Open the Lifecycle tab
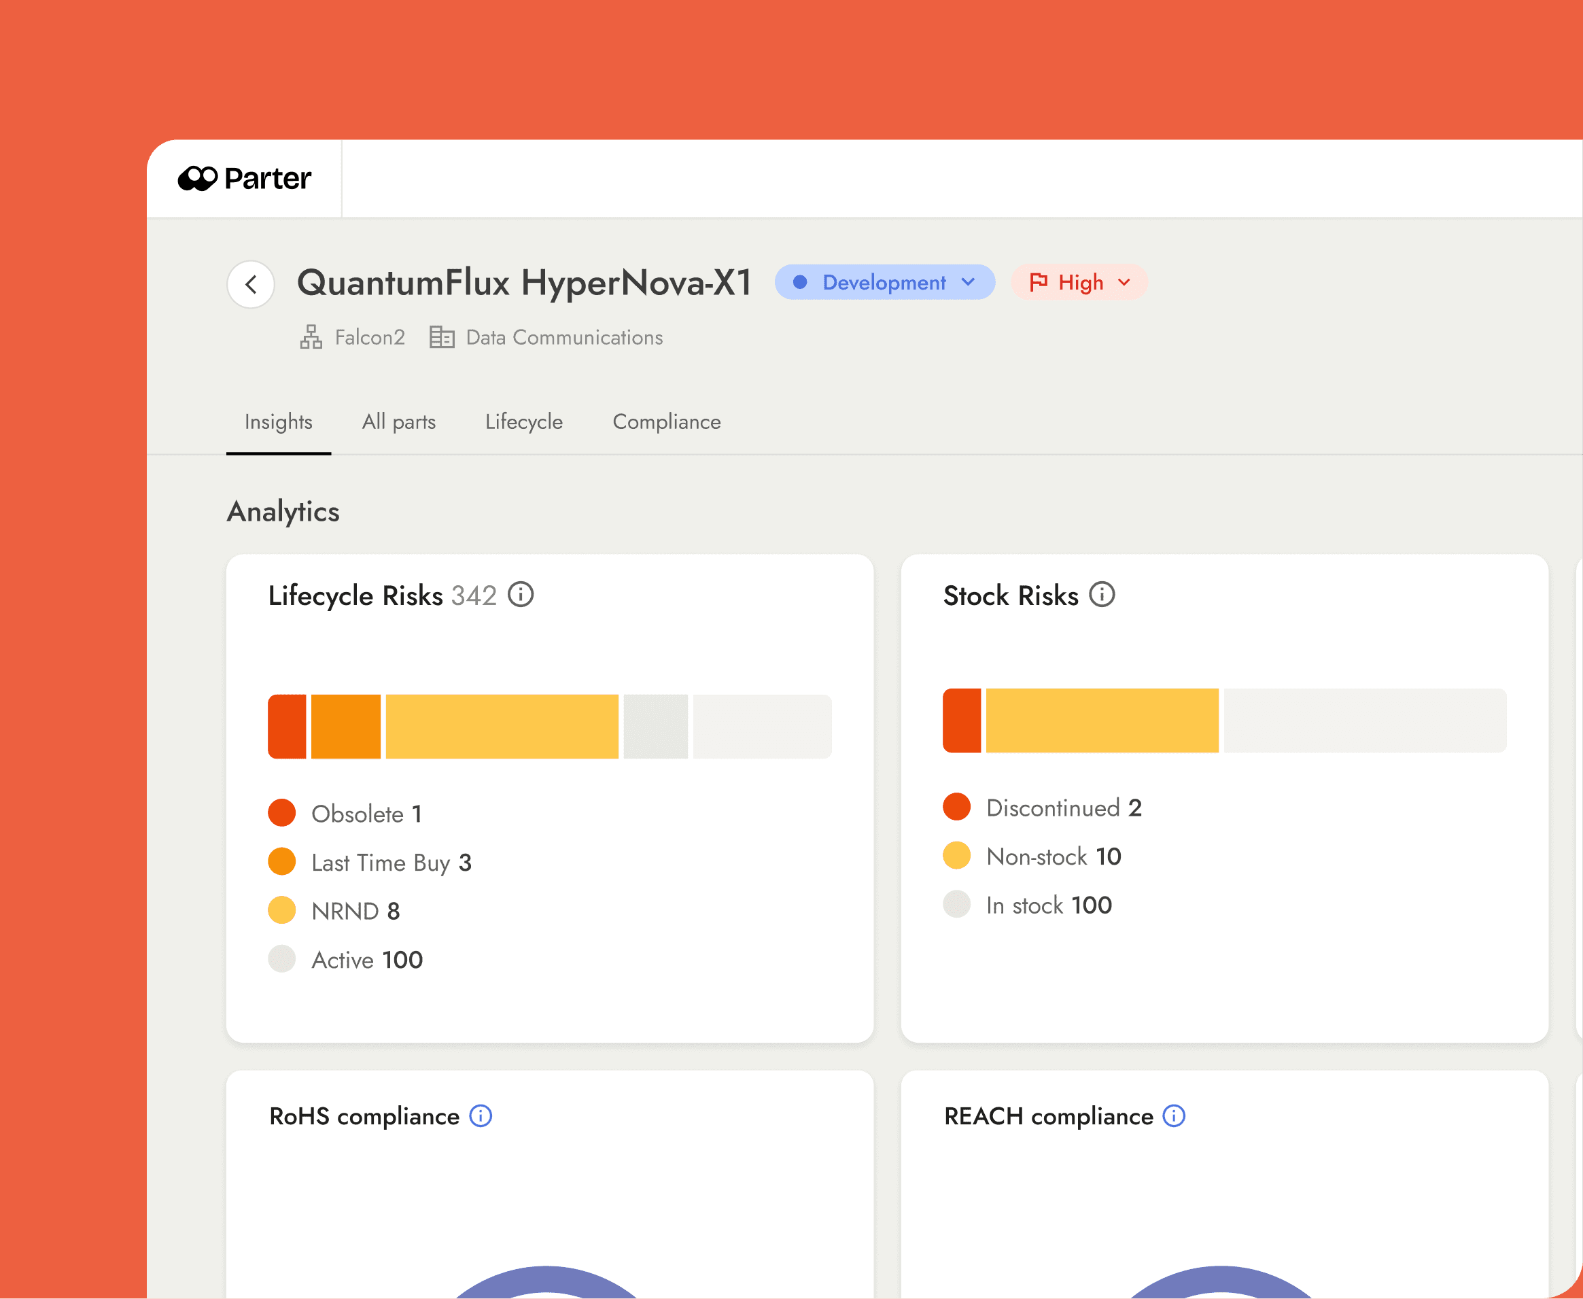The width and height of the screenshot is (1583, 1299). pos(523,421)
